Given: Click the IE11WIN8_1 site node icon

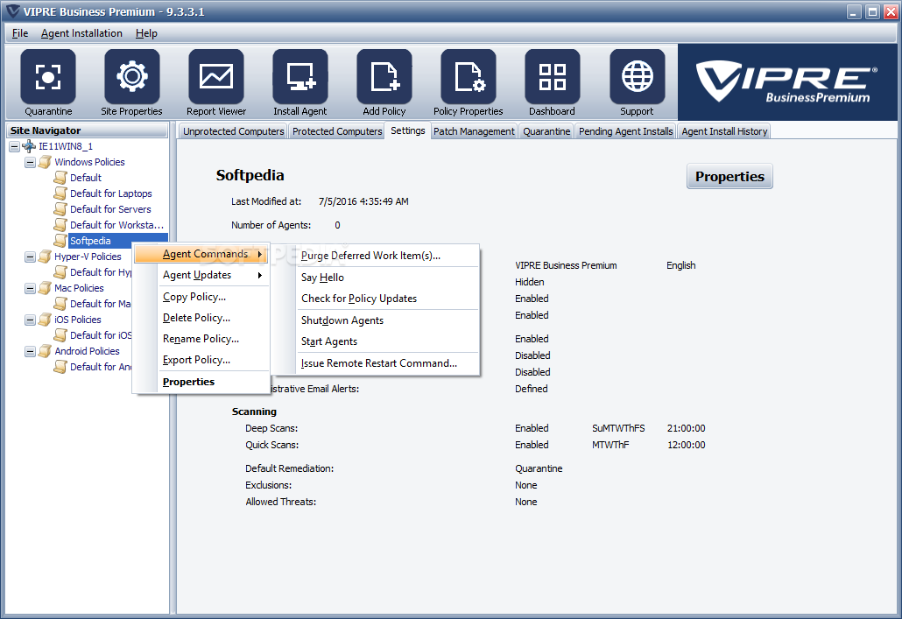Looking at the screenshot, I should tap(29, 146).
